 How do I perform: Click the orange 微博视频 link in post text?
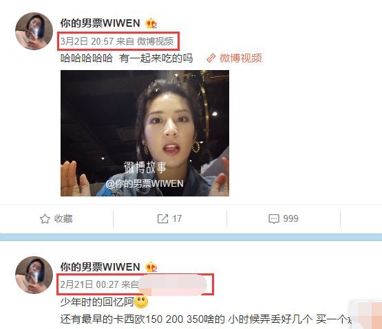(x=241, y=58)
